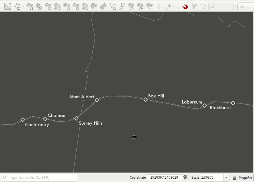
Task: Open the Scale dropdown arrow
Action: pyautogui.click(x=226, y=178)
